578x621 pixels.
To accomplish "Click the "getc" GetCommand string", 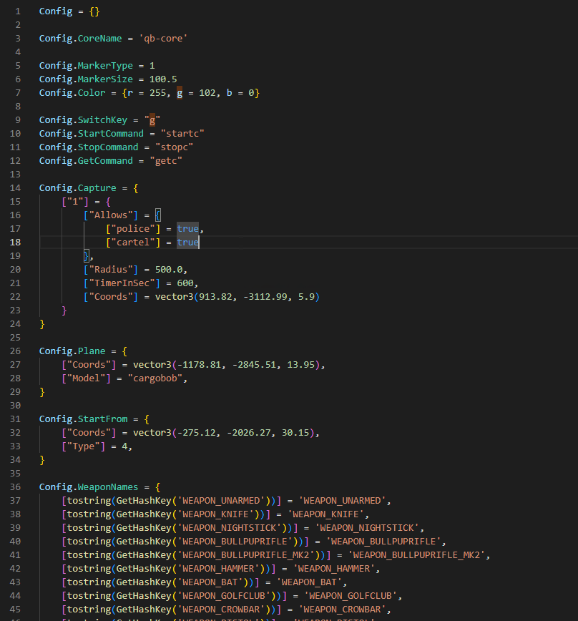I will 169,161.
